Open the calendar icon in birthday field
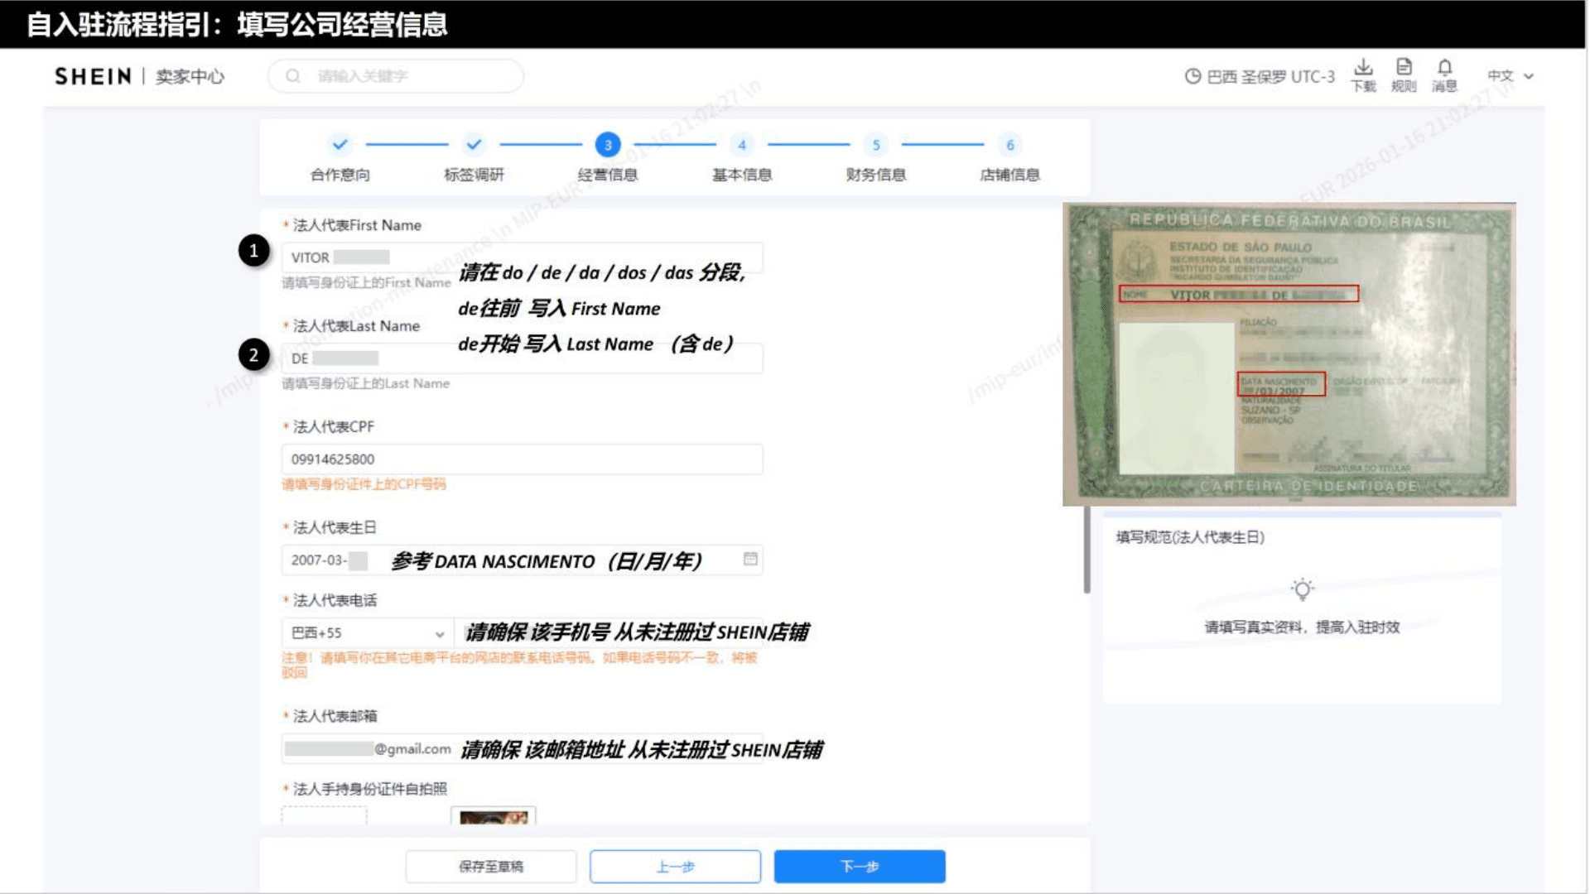 click(750, 560)
